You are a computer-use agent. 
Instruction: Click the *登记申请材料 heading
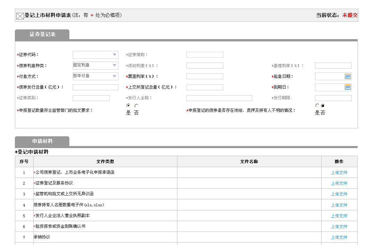coord(32,152)
